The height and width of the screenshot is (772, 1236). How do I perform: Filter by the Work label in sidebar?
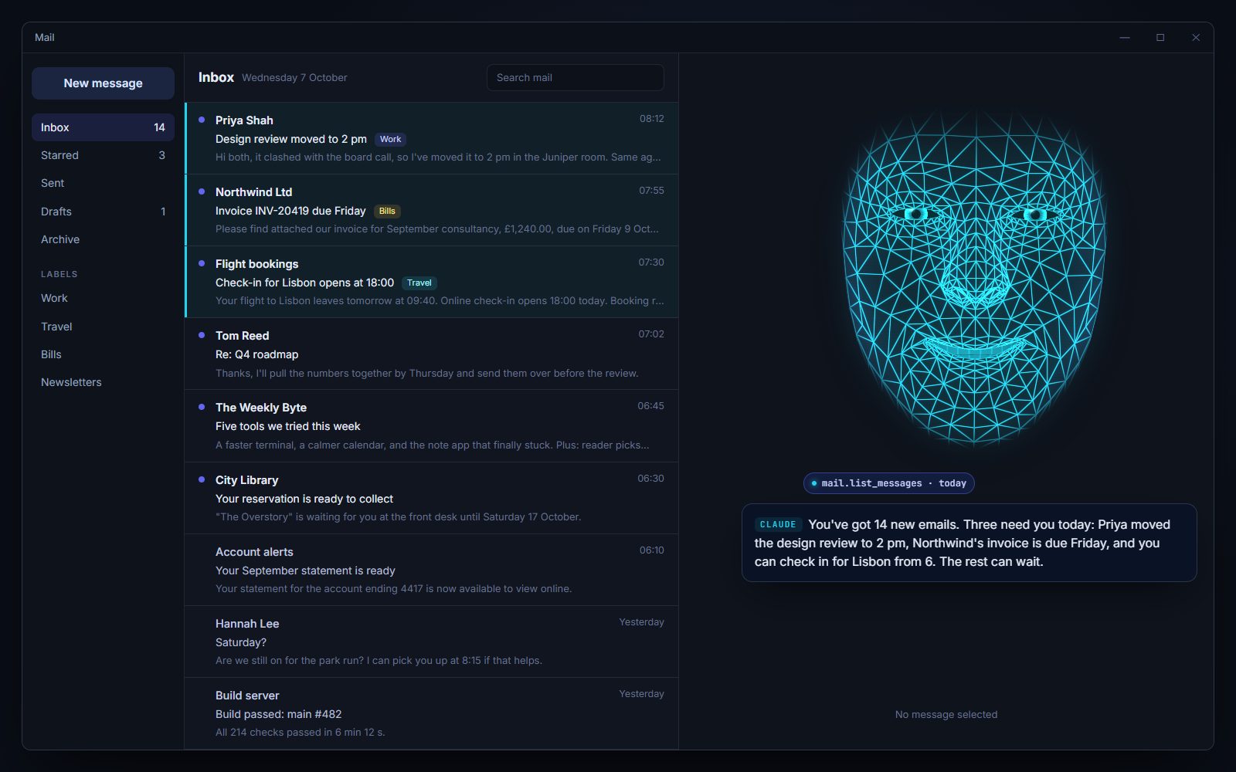[103, 298]
